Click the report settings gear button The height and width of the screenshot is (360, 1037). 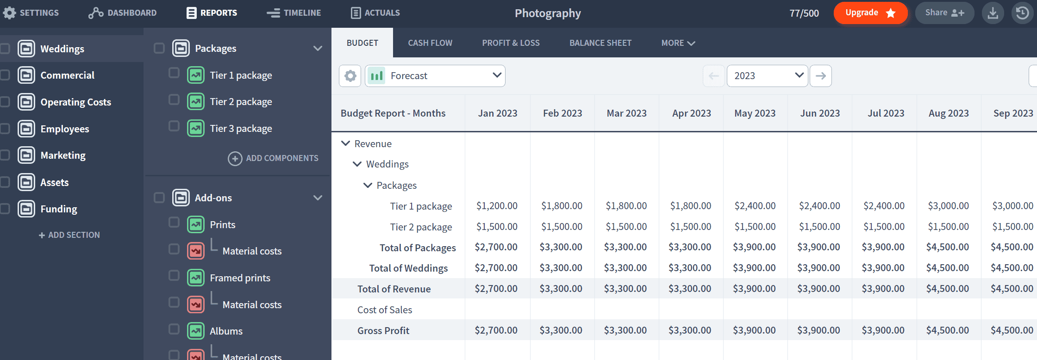coord(350,75)
